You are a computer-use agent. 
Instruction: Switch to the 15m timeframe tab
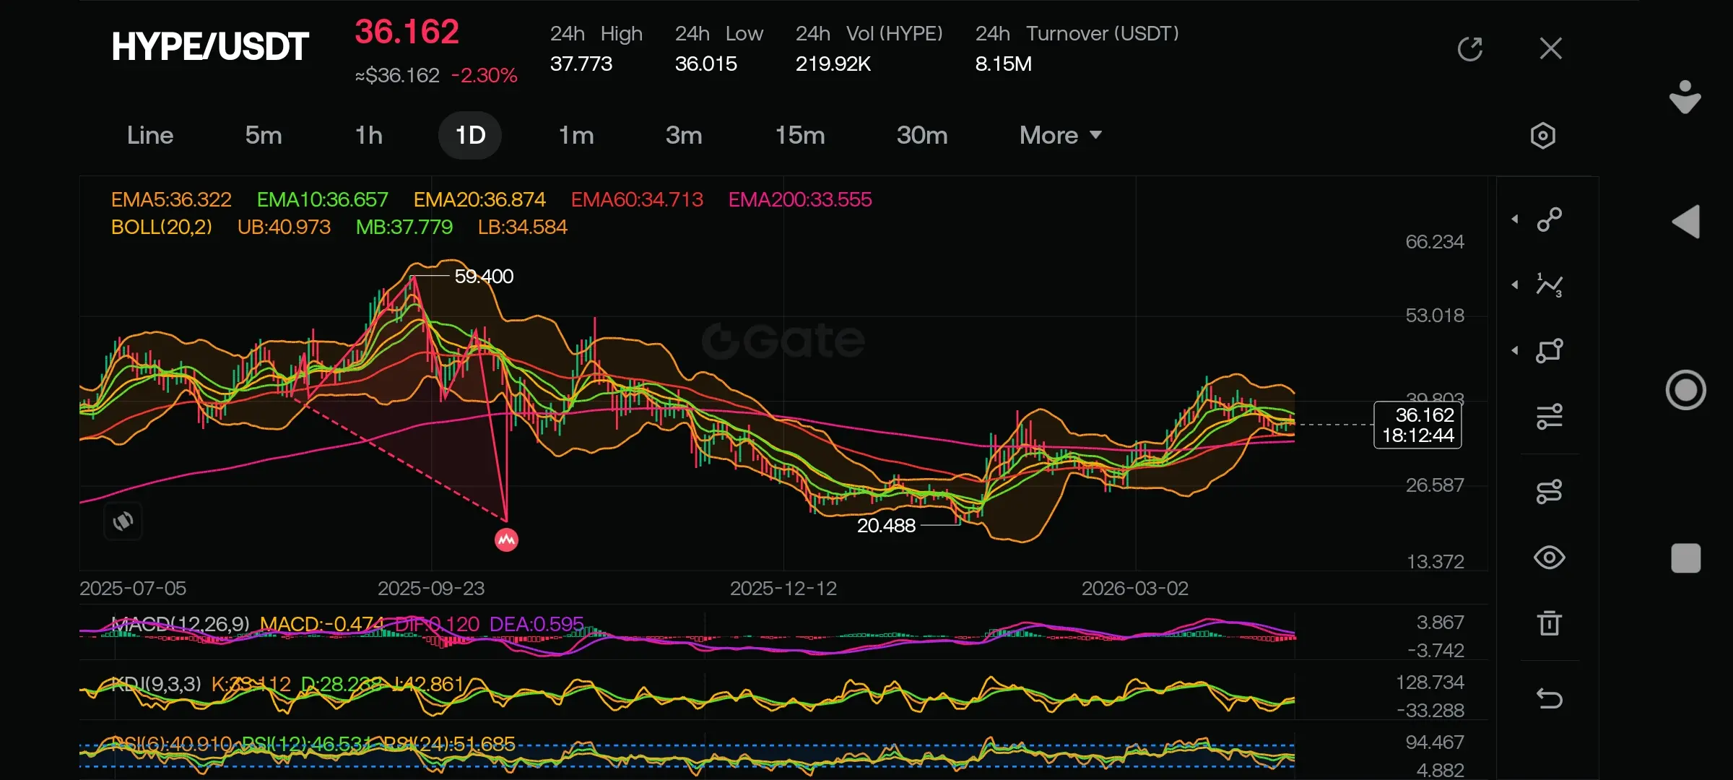point(799,135)
